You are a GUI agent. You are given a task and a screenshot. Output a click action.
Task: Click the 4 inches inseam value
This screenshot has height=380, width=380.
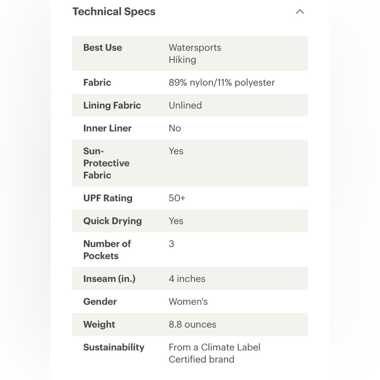(x=187, y=279)
